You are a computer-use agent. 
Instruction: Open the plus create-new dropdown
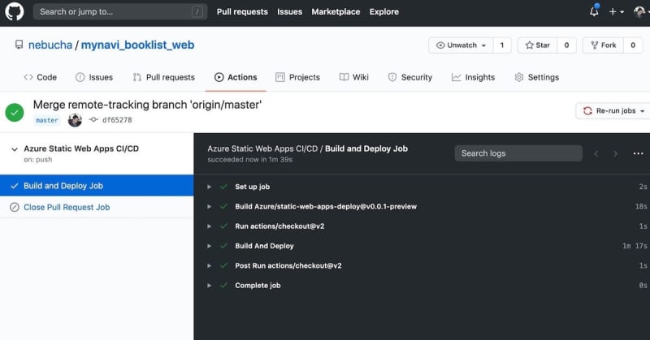pyautogui.click(x=616, y=11)
